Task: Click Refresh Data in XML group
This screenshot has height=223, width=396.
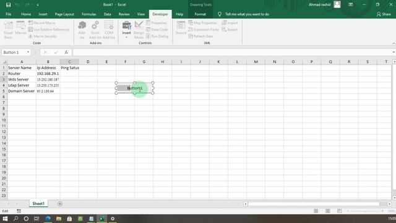Action: point(200,36)
